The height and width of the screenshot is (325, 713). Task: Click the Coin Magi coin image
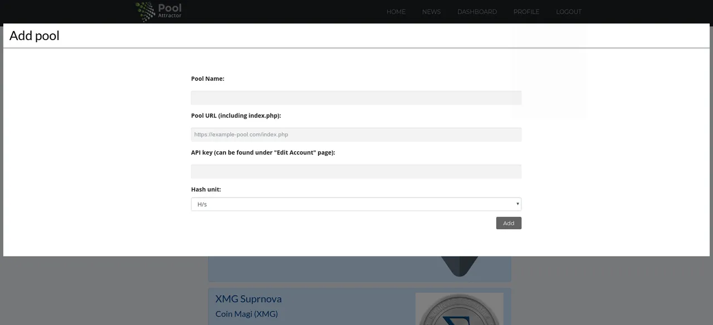(x=459, y=309)
